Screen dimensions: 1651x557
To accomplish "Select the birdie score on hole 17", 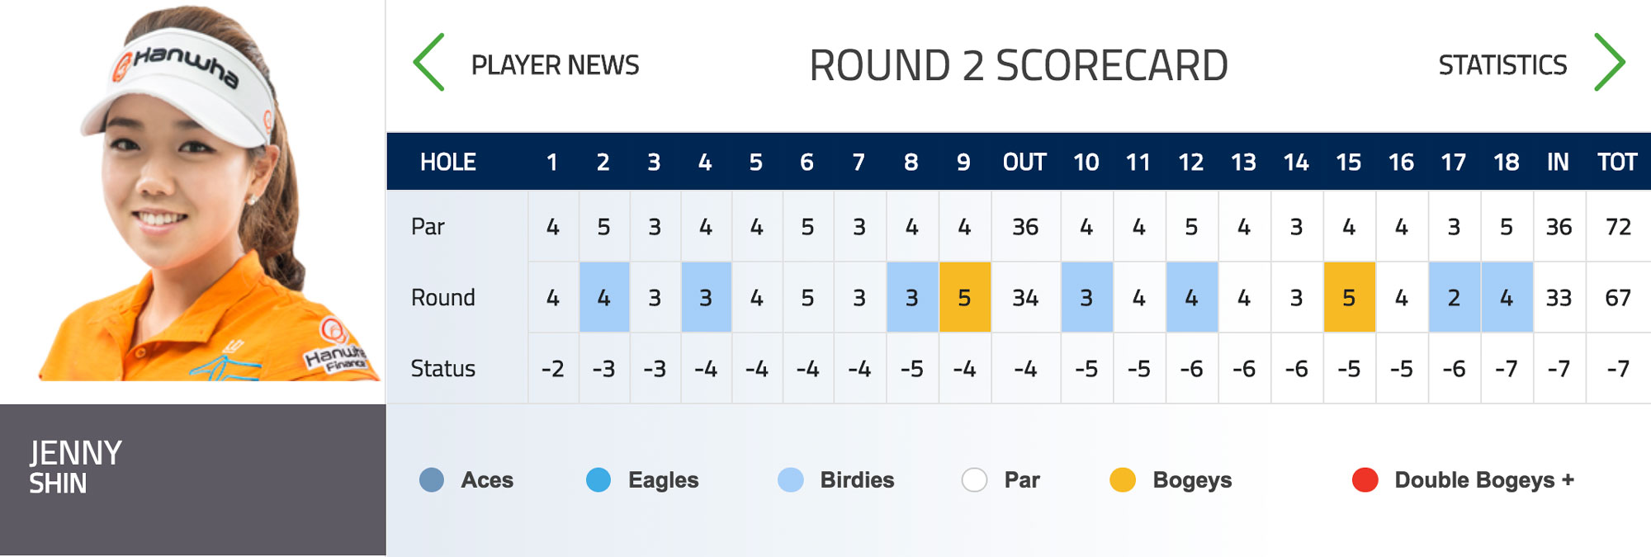I will point(1454,297).
